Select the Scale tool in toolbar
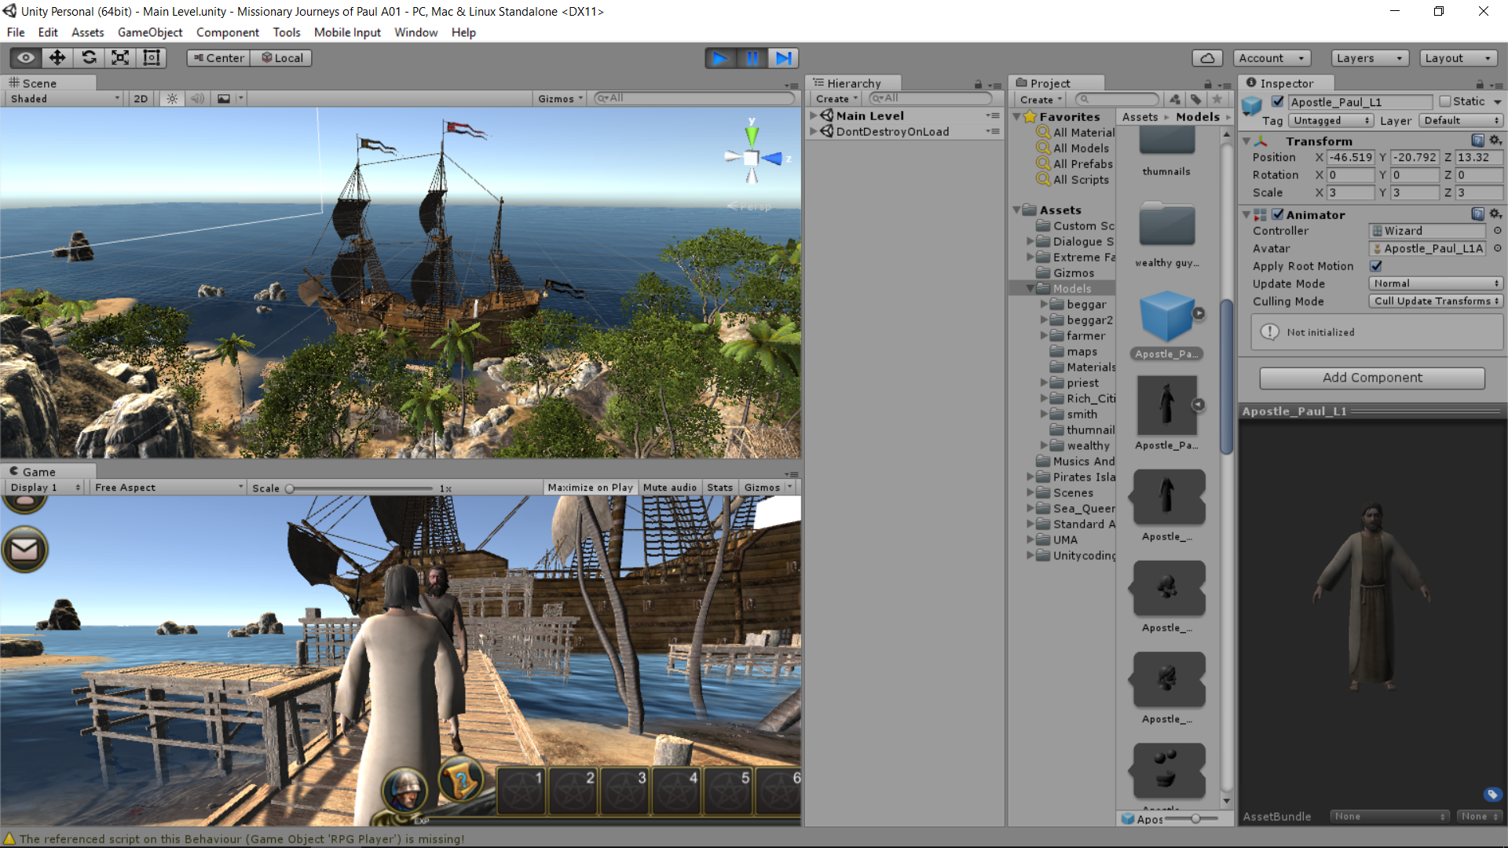The width and height of the screenshot is (1508, 848). 120,58
